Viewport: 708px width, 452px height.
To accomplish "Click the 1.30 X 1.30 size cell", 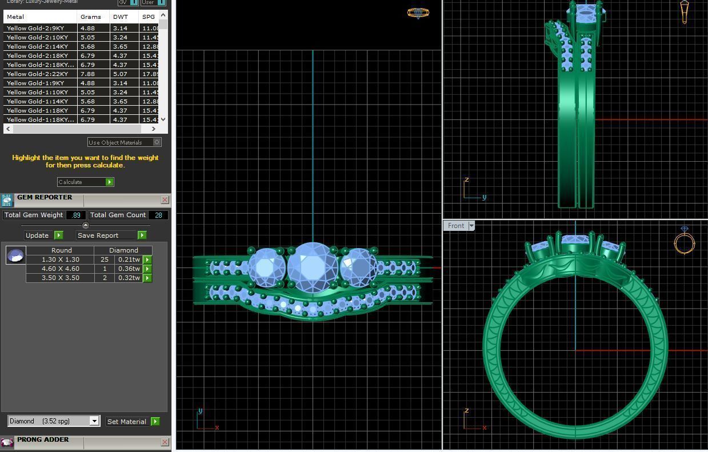I will click(x=61, y=259).
